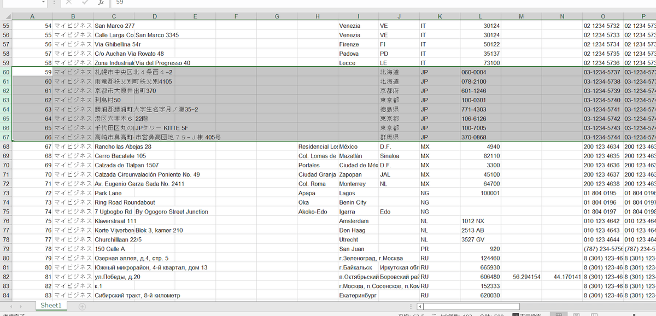The image size is (656, 316).
Task: Click the Select All corner triangle
Action: (5, 16)
